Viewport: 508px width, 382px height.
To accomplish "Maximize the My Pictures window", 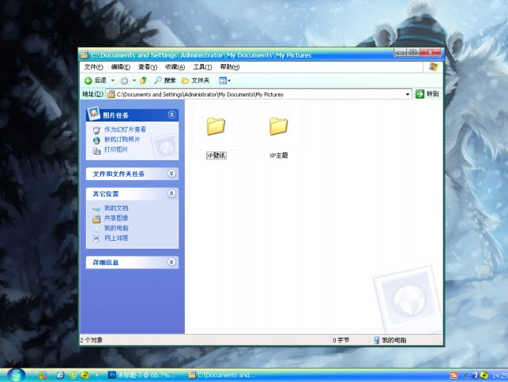I will click(413, 52).
